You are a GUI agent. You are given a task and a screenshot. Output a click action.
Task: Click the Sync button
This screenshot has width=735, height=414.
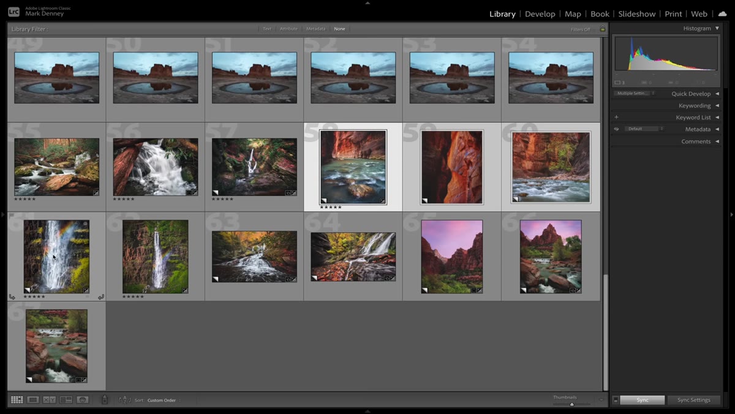(643, 400)
